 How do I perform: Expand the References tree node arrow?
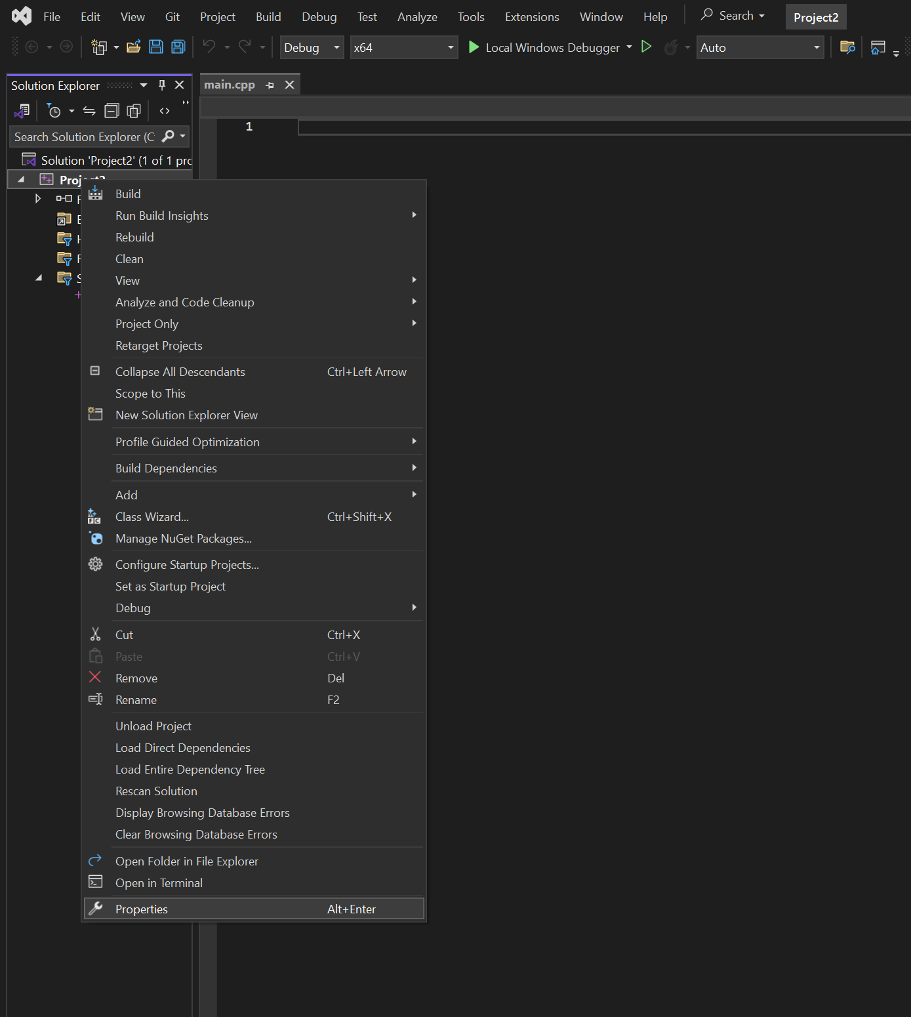coord(38,198)
